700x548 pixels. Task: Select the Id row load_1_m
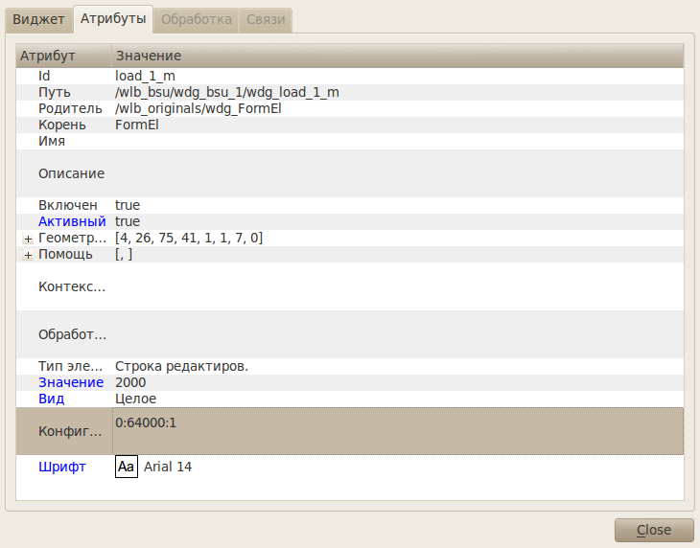145,76
